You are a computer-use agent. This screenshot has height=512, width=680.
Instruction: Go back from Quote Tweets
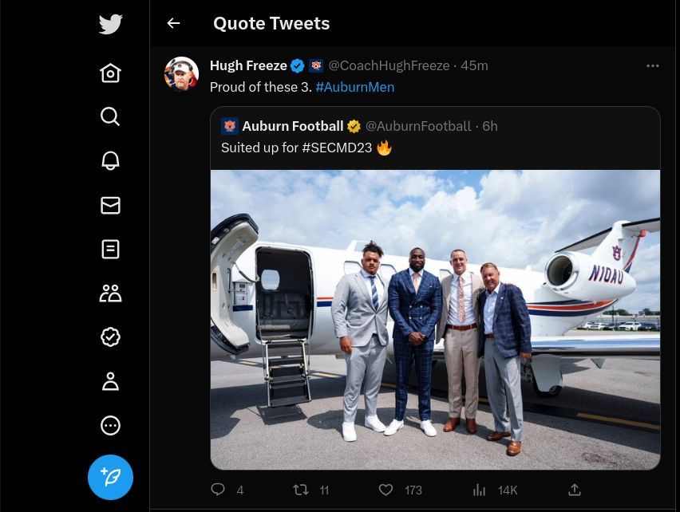173,24
